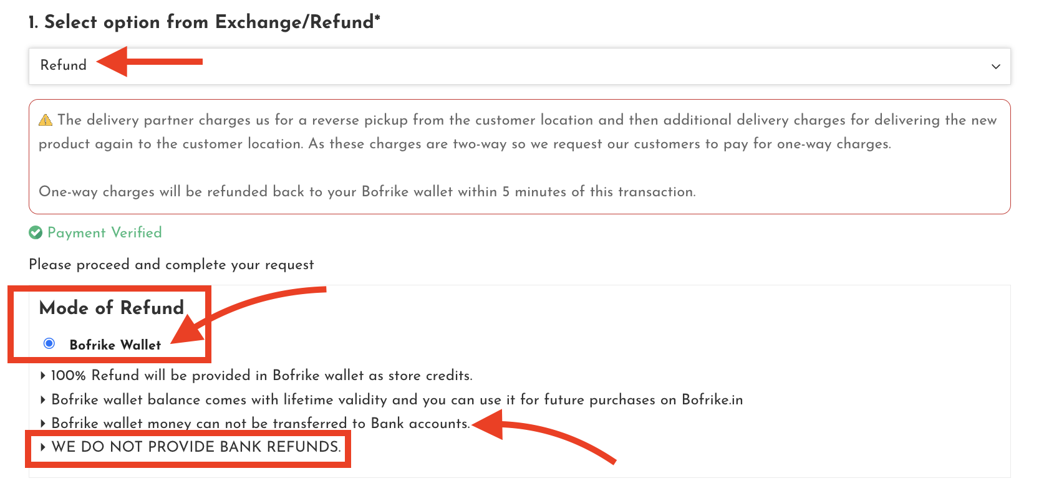This screenshot has width=1044, height=481.
Task: Click the delivery partner charges notice text
Action: click(x=519, y=132)
